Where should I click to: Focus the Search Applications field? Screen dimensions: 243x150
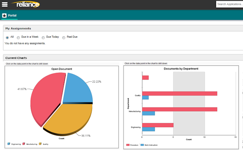[230, 4]
